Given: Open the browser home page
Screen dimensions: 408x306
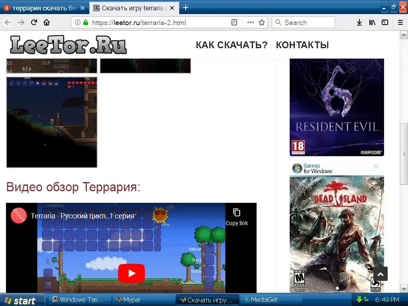Looking at the screenshot, I should [47, 22].
